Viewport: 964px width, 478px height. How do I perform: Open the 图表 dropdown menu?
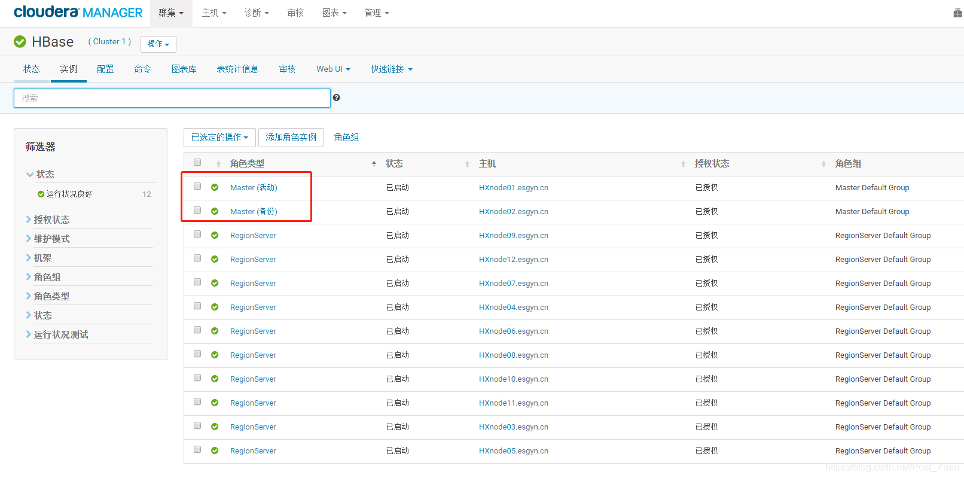tap(334, 13)
